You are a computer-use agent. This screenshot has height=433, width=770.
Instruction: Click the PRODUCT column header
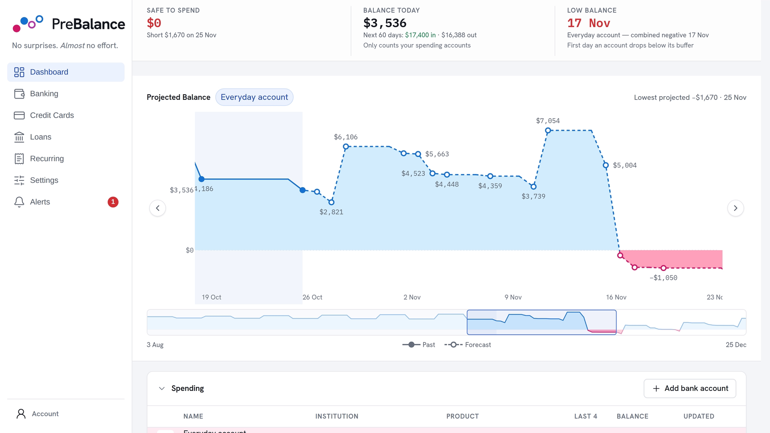click(x=462, y=416)
